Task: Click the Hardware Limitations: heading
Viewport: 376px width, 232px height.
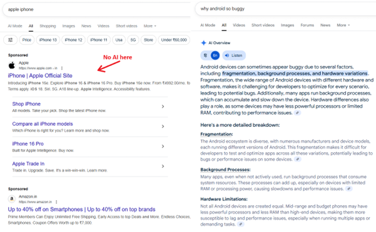Action: pyautogui.click(x=224, y=199)
